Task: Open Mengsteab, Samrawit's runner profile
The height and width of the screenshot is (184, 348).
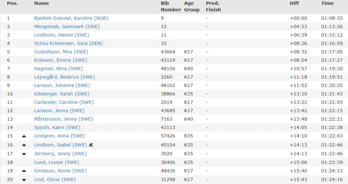Action: [67, 27]
